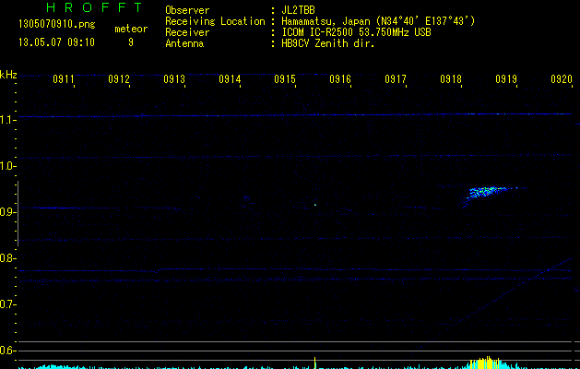Click the 0913 time marker

[174, 80]
